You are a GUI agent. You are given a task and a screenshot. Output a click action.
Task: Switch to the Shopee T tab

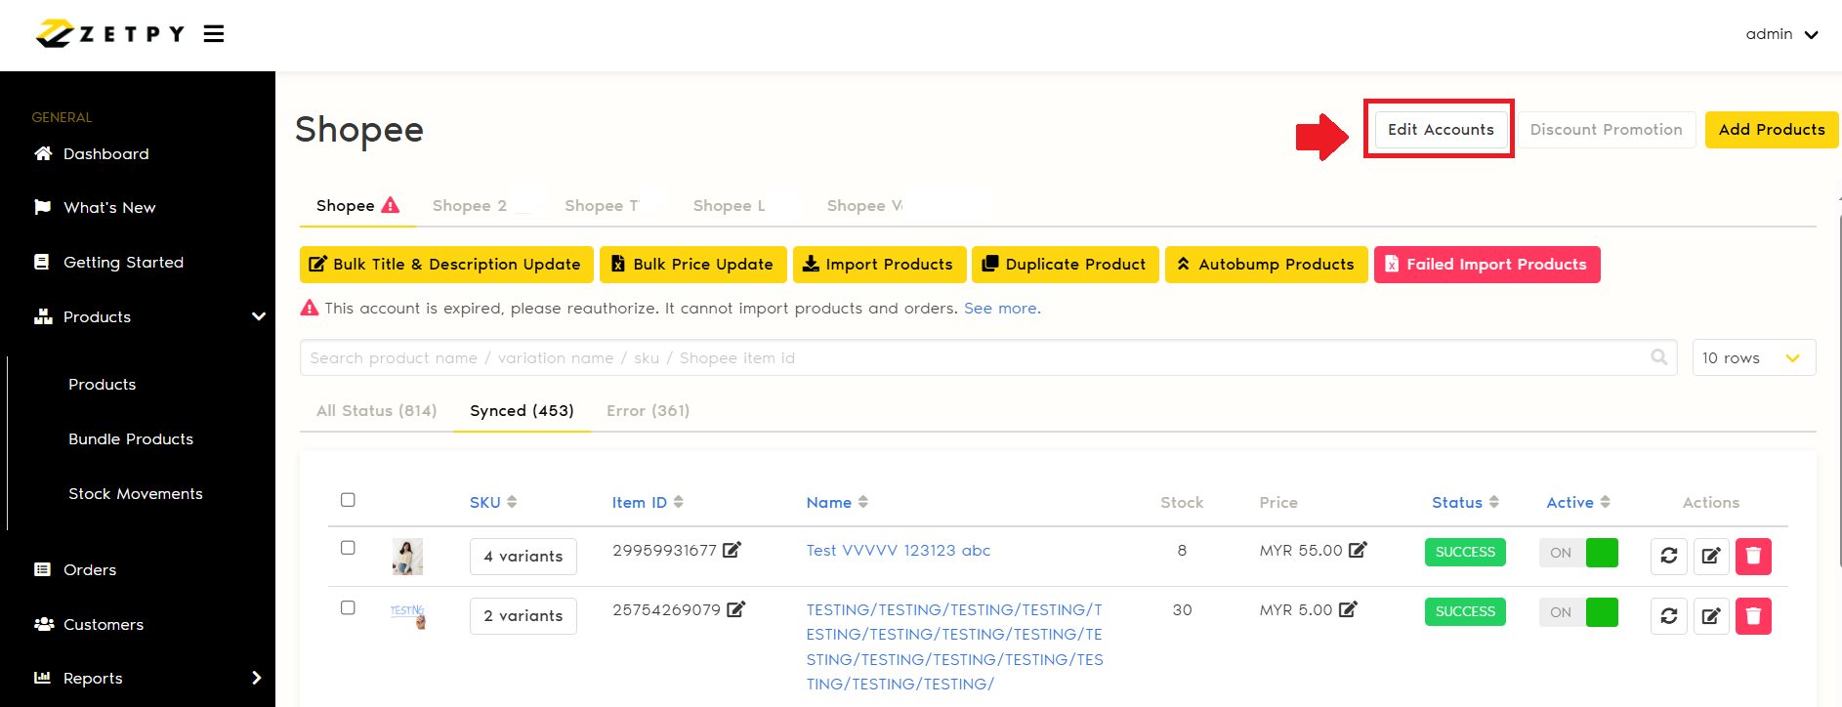click(602, 206)
